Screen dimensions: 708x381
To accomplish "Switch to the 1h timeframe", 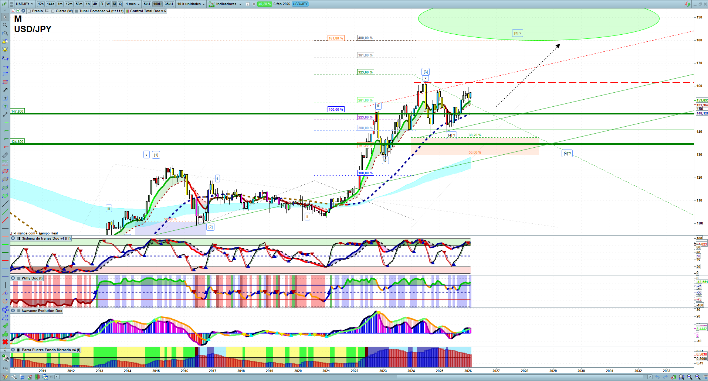I will 88,4.
